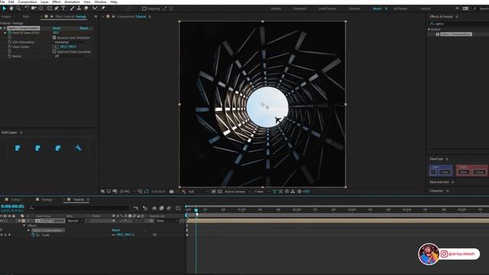Toggle Field Of View stopwatch
489x275 pixels.
(9, 33)
